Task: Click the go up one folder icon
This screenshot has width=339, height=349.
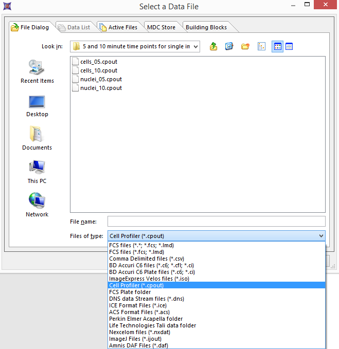Action: pos(213,46)
